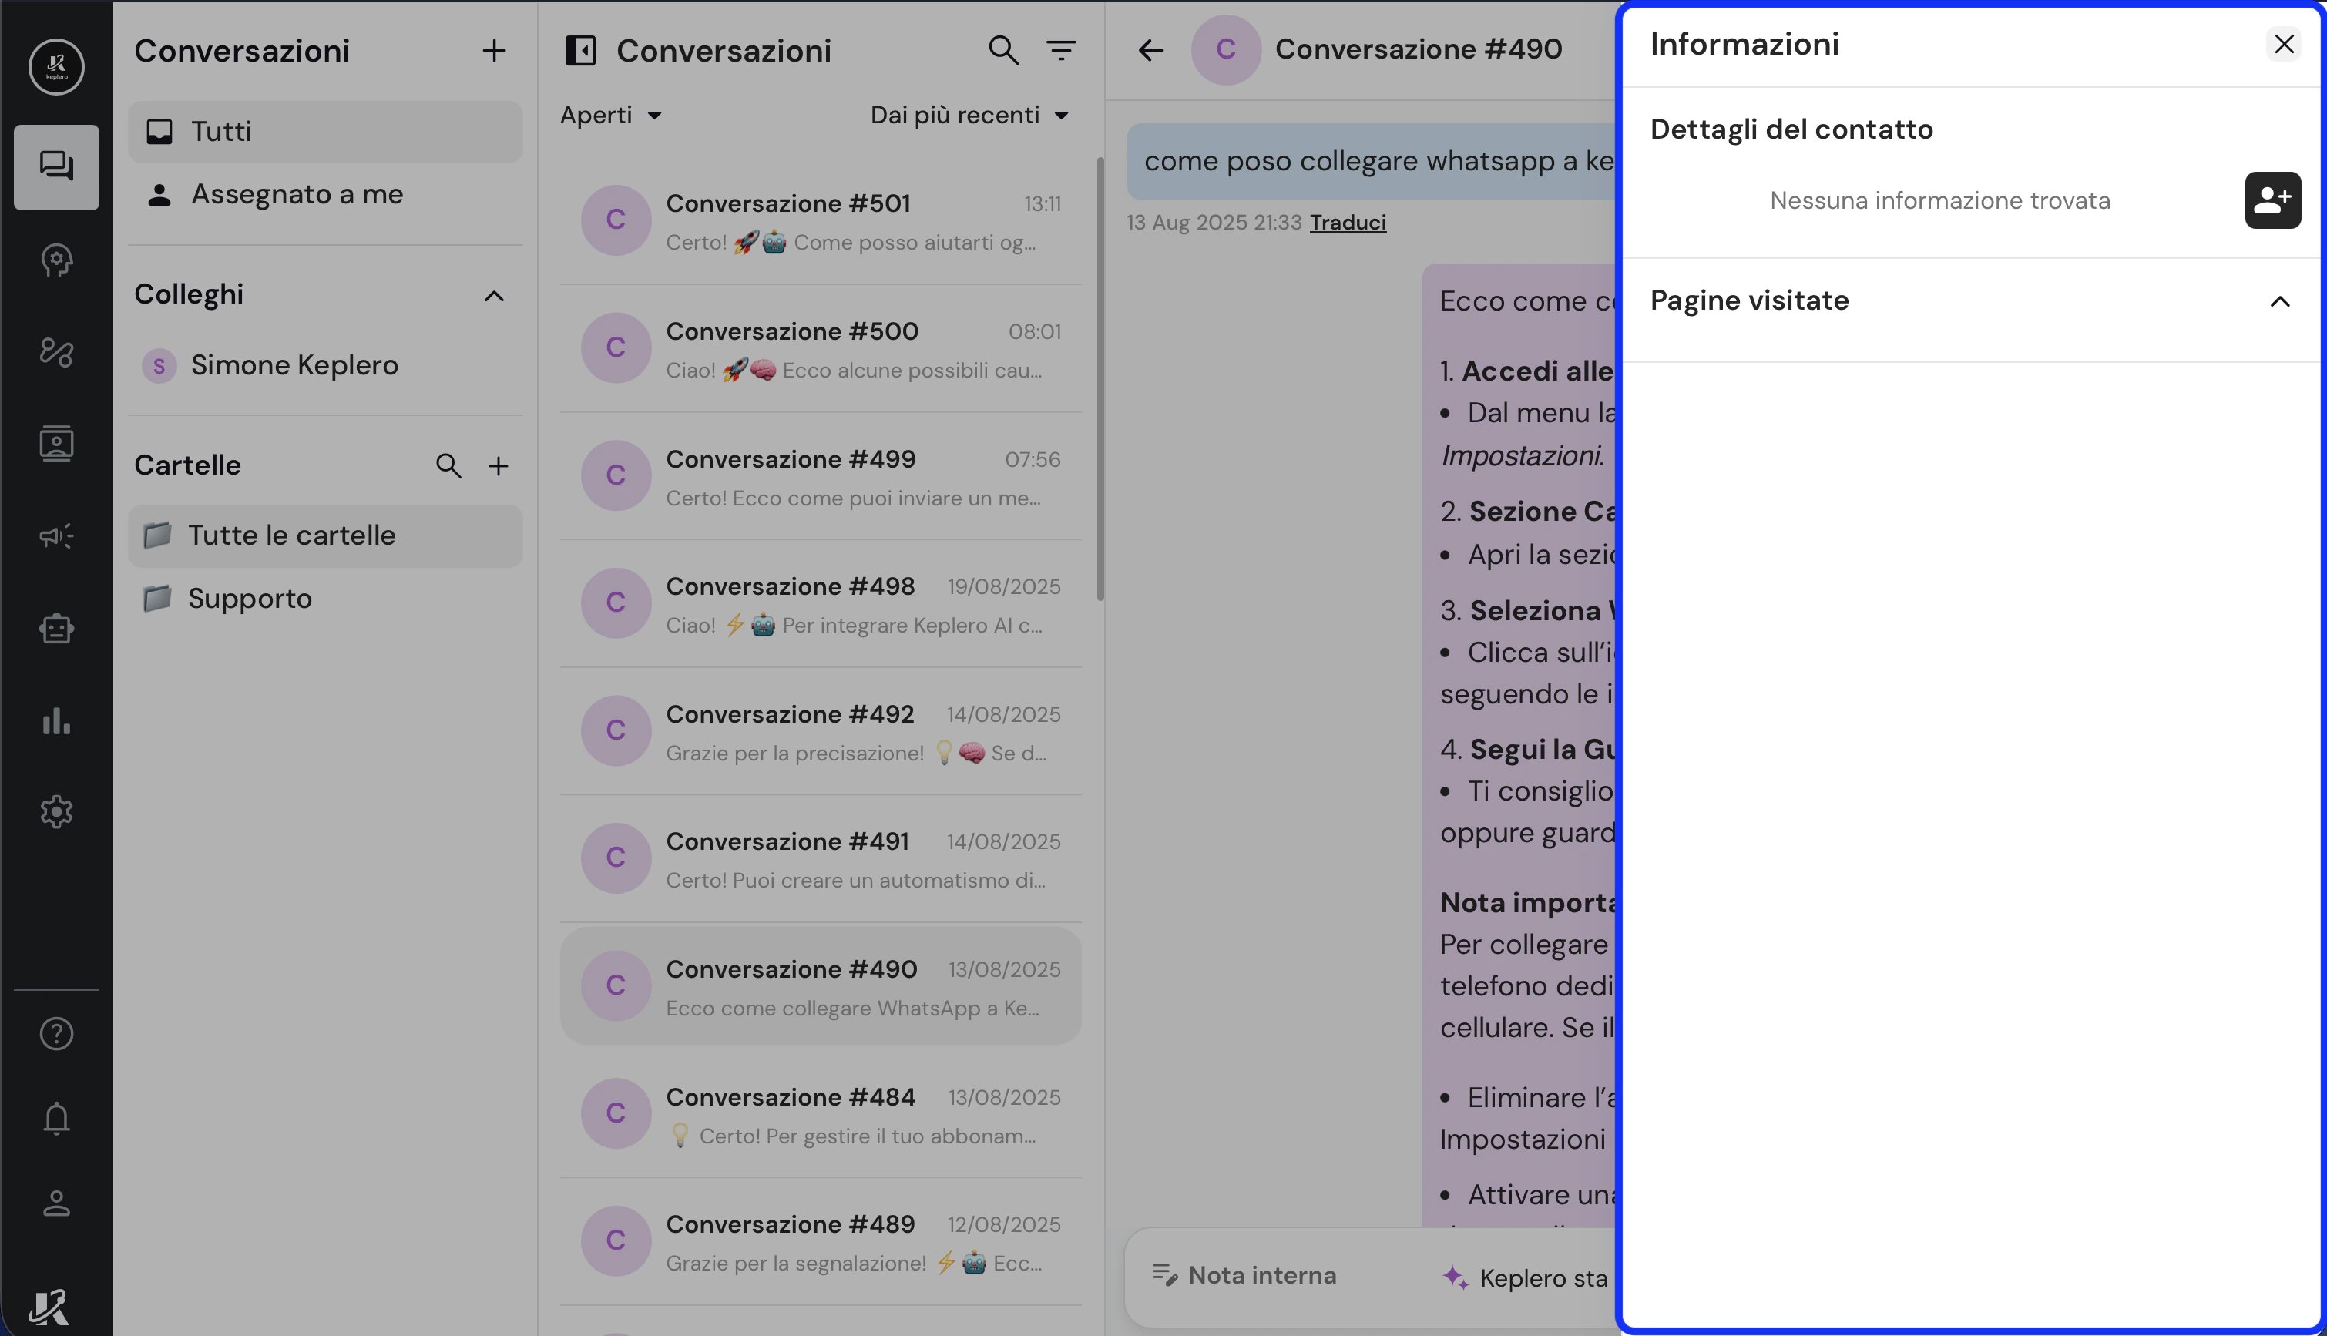Screen dimensions: 2327x1336
Task: Open Conversazione #484
Action: 821,1113
